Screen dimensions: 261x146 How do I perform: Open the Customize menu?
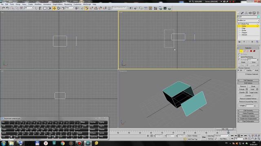[x=77, y=4]
